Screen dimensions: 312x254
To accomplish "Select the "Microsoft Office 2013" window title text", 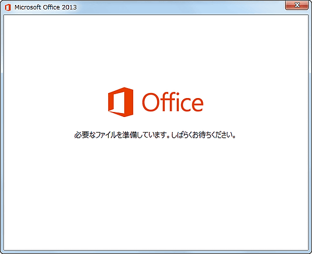I will (46, 7).
